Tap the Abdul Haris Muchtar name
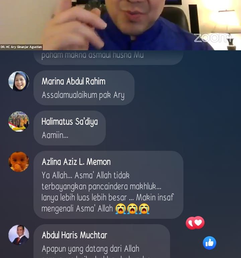The width and height of the screenshot is (241, 258). (74, 235)
